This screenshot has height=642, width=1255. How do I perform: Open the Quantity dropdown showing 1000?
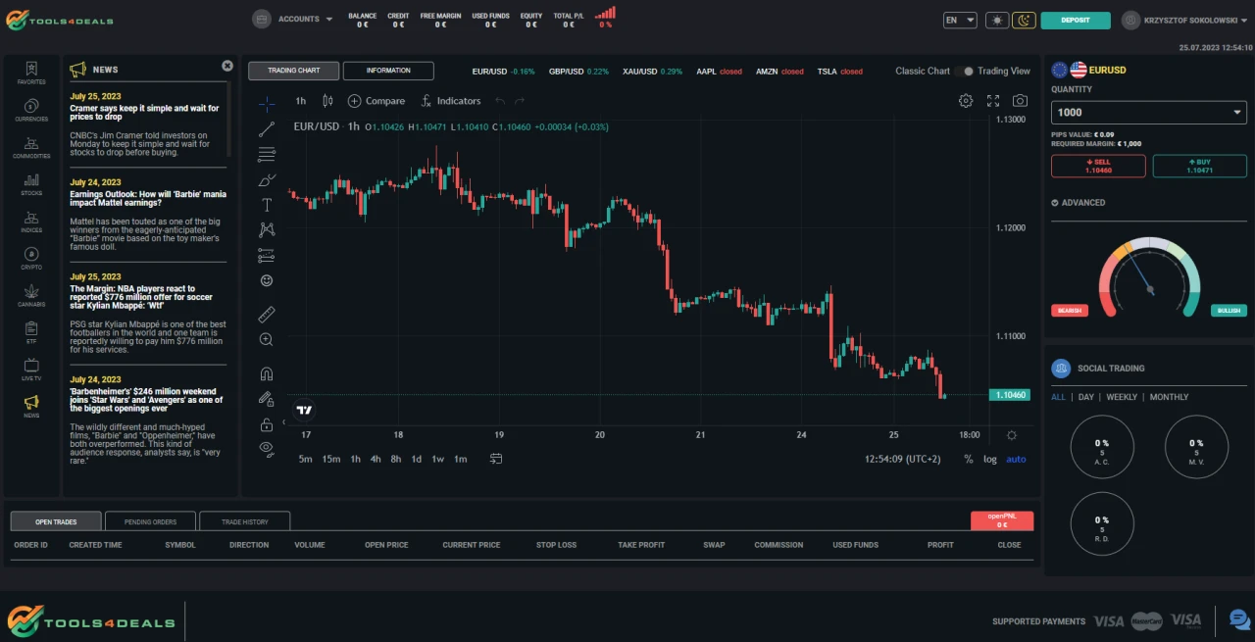(1148, 113)
